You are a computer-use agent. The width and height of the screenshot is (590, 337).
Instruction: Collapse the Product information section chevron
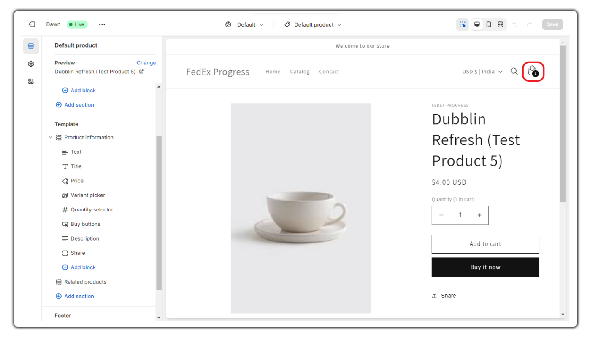(x=51, y=137)
